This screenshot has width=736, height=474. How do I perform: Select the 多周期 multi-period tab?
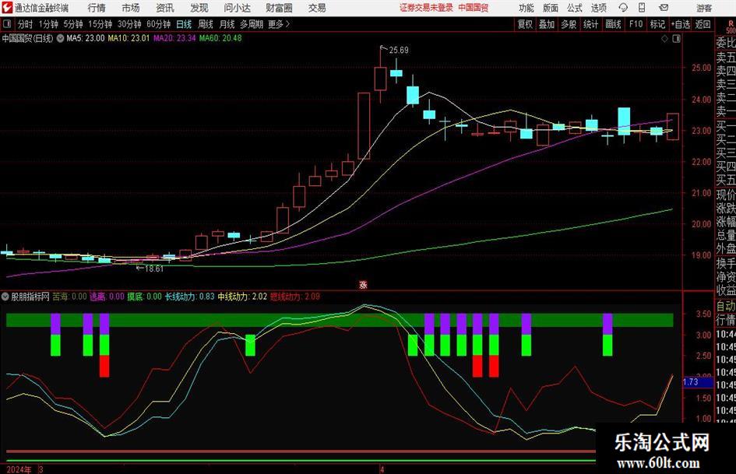pos(252,24)
